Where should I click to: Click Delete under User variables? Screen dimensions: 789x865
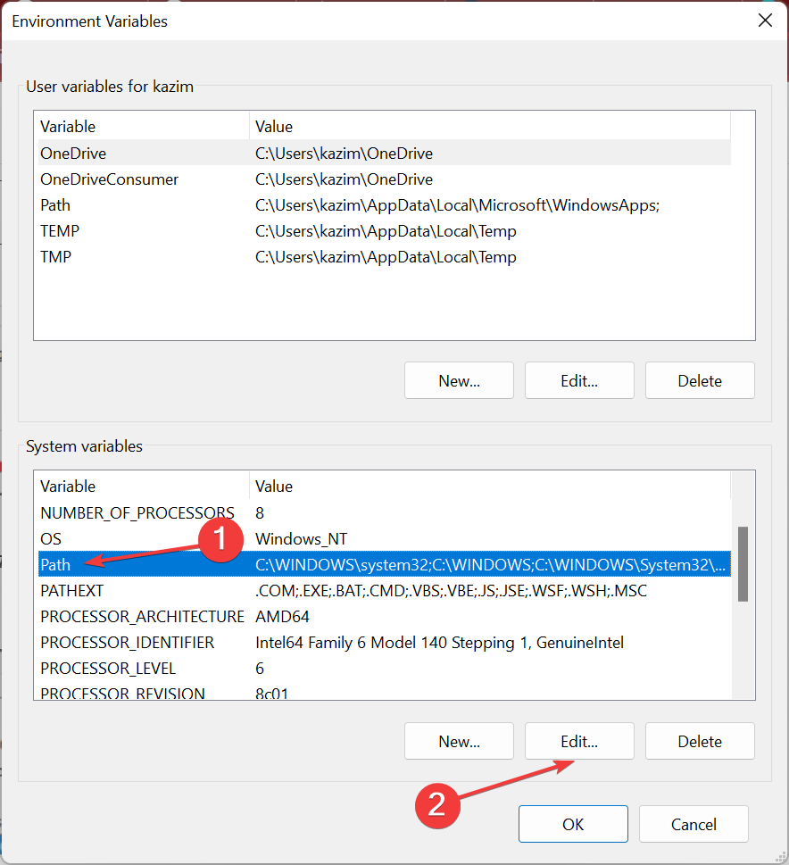pos(700,380)
